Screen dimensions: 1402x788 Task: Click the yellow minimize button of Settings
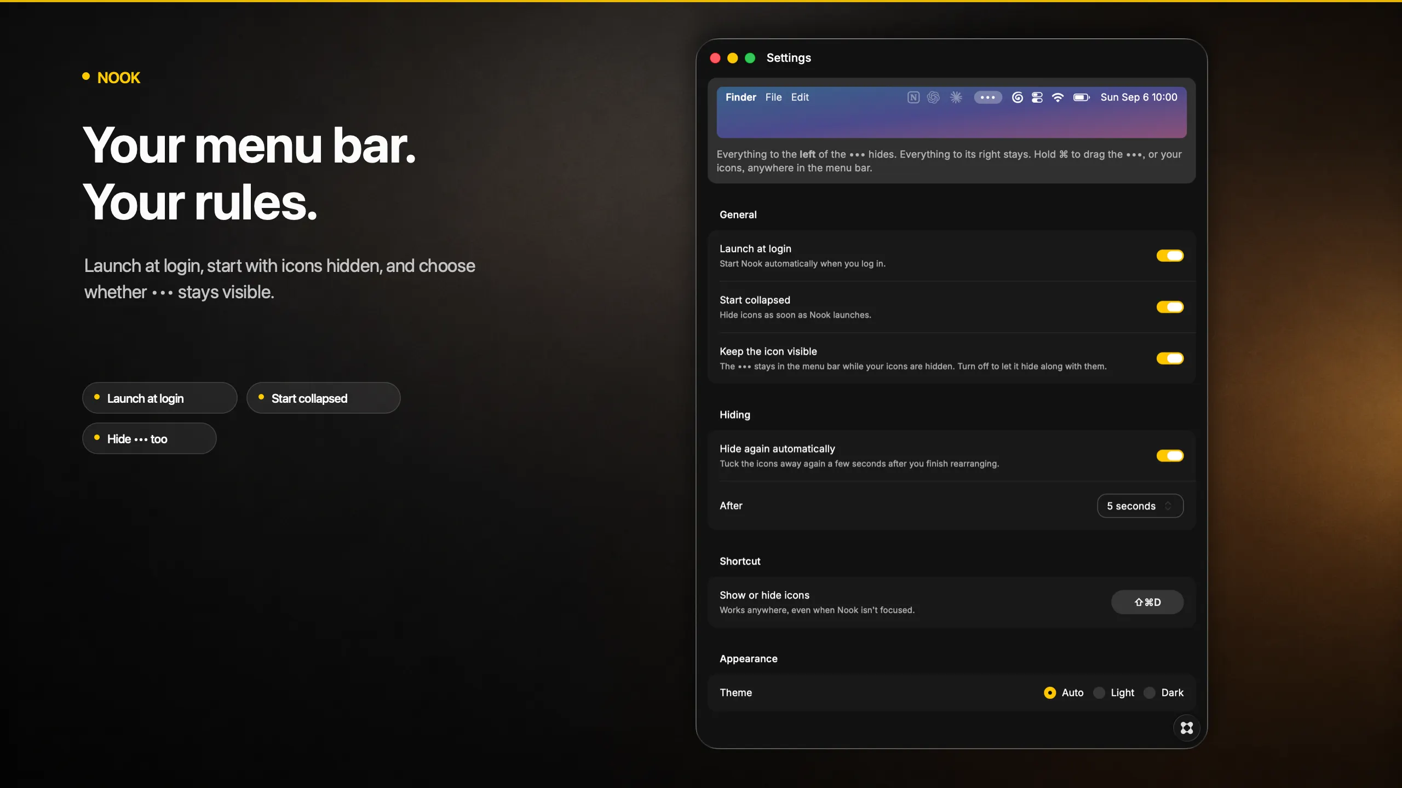(x=733, y=58)
